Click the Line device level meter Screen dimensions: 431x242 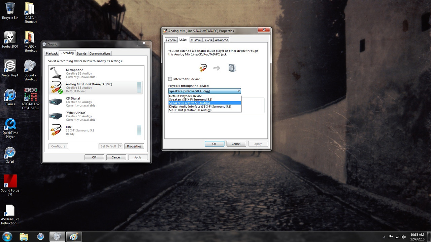[139, 130]
